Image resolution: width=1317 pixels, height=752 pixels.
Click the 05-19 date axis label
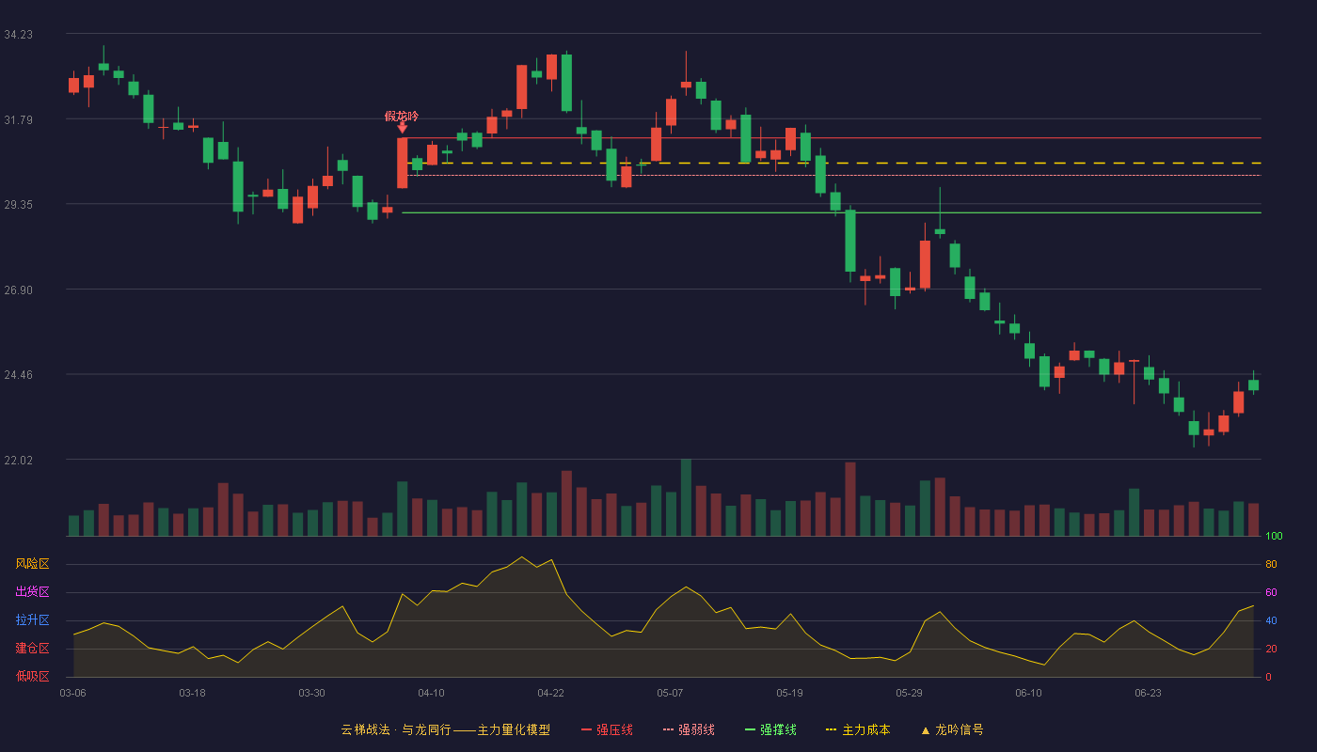coord(789,693)
